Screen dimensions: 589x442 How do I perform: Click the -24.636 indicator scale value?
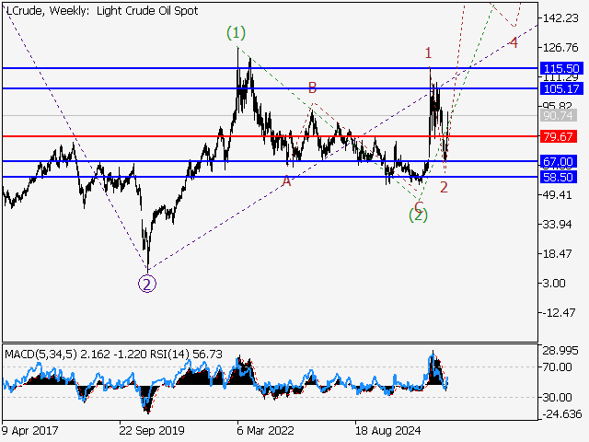click(562, 414)
